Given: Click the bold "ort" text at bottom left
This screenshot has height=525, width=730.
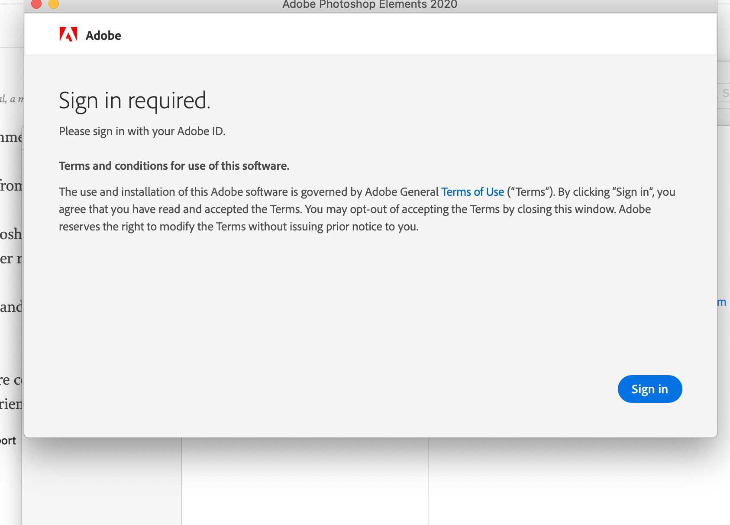Looking at the screenshot, I should [x=8, y=441].
